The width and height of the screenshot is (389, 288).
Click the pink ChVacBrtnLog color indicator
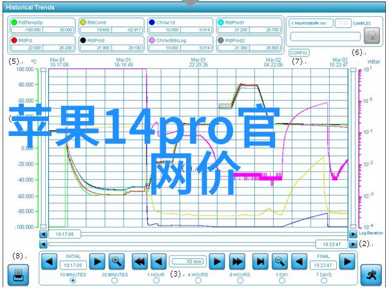152,40
